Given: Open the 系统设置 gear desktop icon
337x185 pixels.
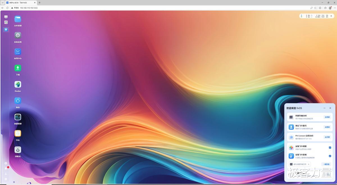Looking at the screenshot, I should click(x=18, y=35).
